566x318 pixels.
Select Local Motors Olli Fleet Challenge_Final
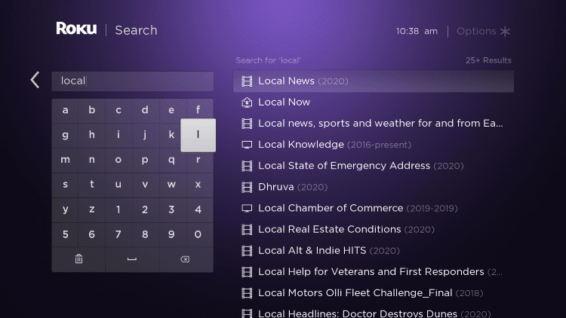coord(374,293)
